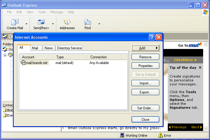Select the Outlook Express folder tree icon
The image size is (210, 140).
5,49
